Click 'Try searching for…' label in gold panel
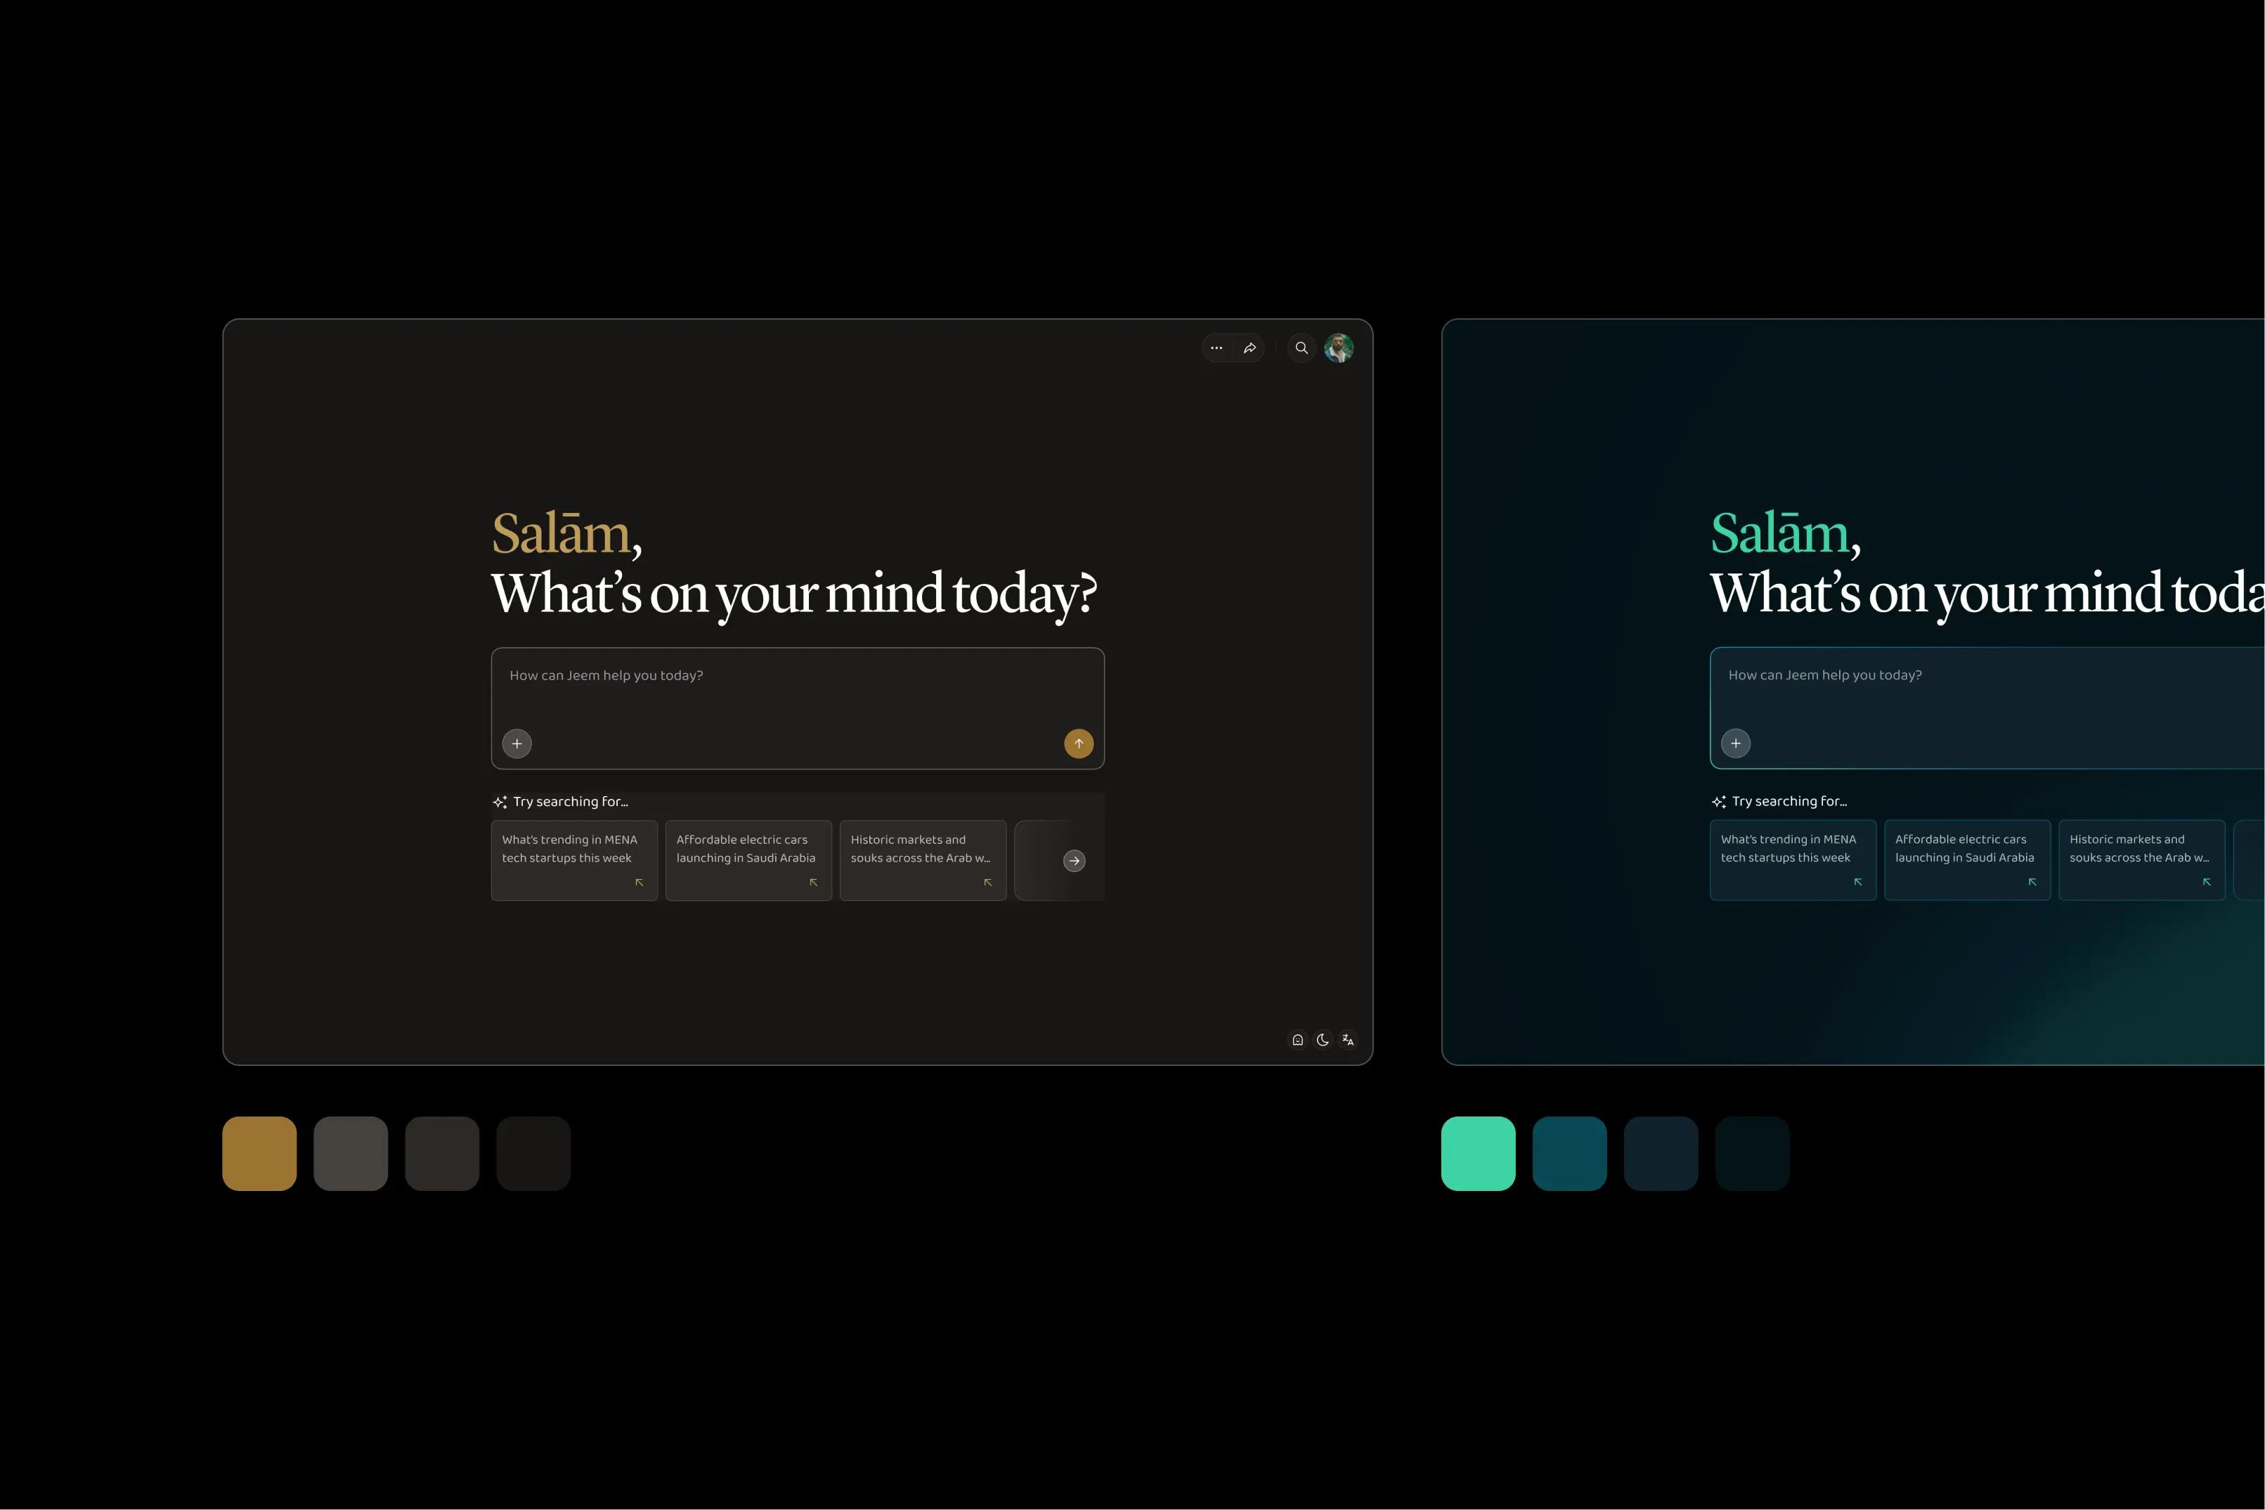The width and height of the screenshot is (2265, 1510). pos(570,802)
